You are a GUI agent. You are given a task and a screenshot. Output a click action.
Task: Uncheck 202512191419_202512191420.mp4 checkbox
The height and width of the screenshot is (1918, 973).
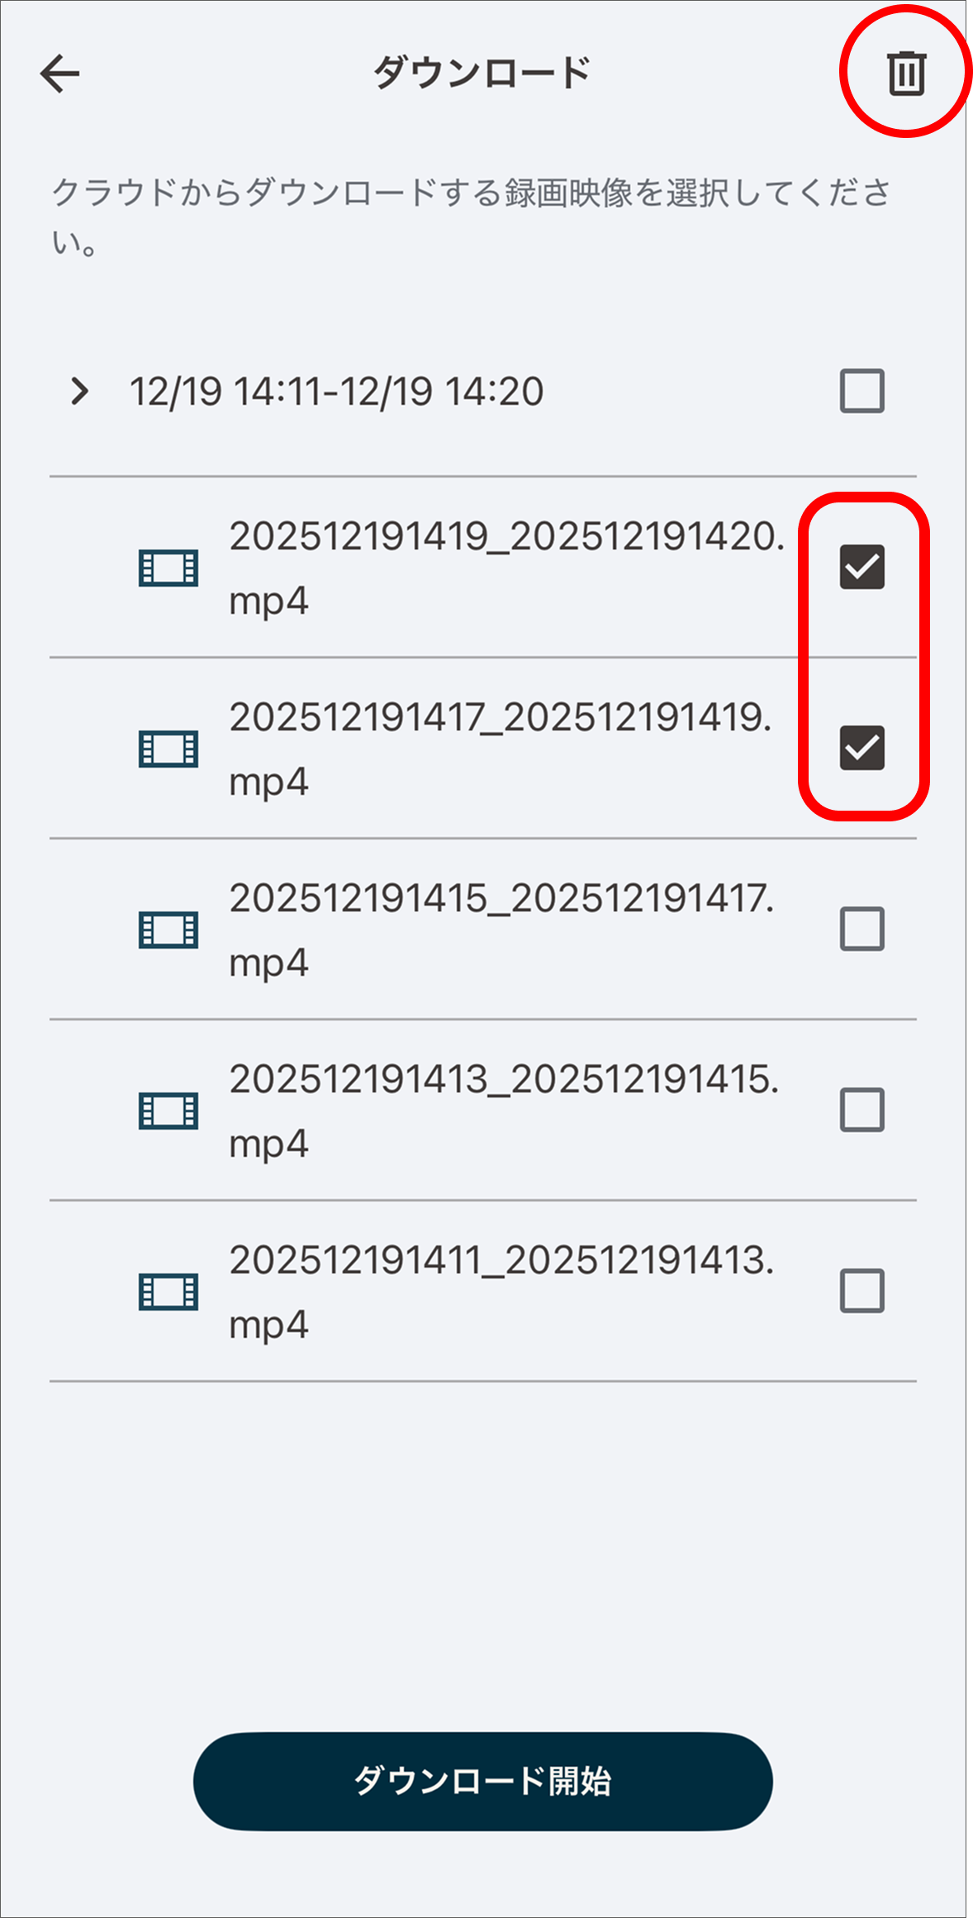(x=862, y=567)
